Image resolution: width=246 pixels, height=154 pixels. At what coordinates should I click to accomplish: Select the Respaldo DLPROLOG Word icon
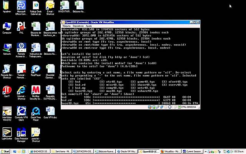pos(50,92)
